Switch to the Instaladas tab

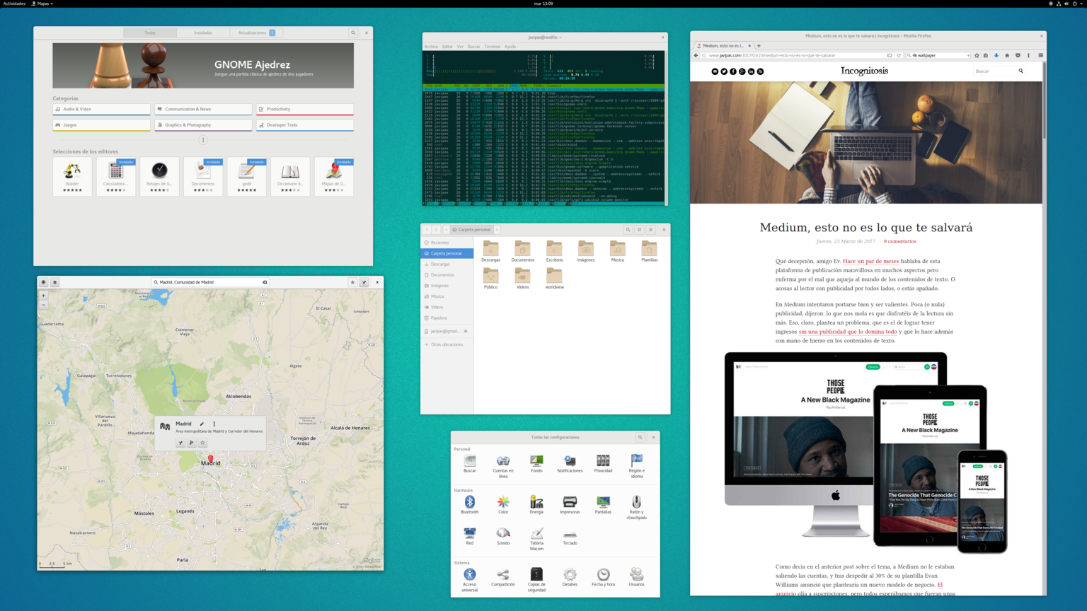tap(203, 33)
